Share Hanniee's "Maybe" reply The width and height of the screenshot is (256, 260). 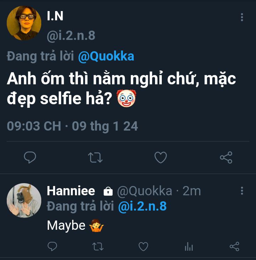tap(234, 246)
